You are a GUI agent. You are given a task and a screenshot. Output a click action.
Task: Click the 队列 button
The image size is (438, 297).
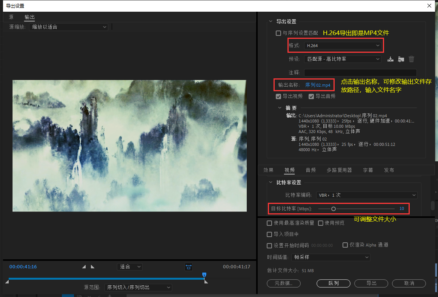[333, 283]
